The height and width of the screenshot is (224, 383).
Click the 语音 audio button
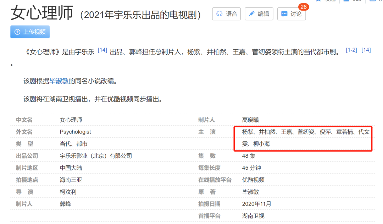(x=226, y=14)
